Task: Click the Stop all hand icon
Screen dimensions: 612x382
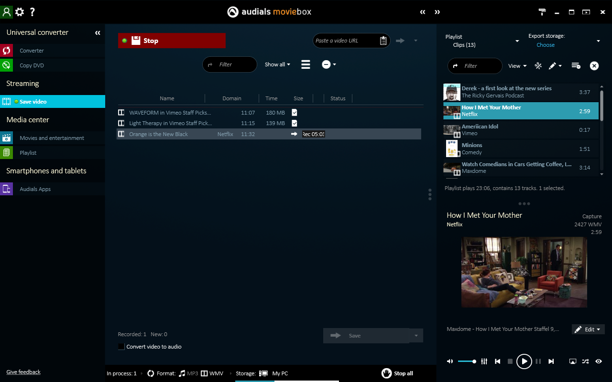Action: 386,373
